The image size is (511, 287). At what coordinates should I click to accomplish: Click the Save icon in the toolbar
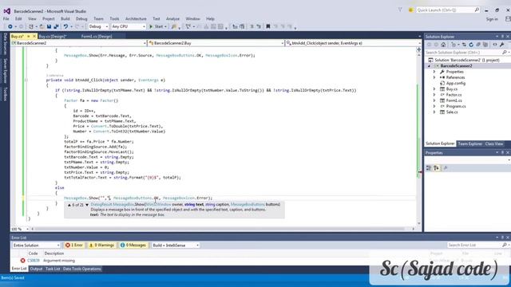pos(49,26)
